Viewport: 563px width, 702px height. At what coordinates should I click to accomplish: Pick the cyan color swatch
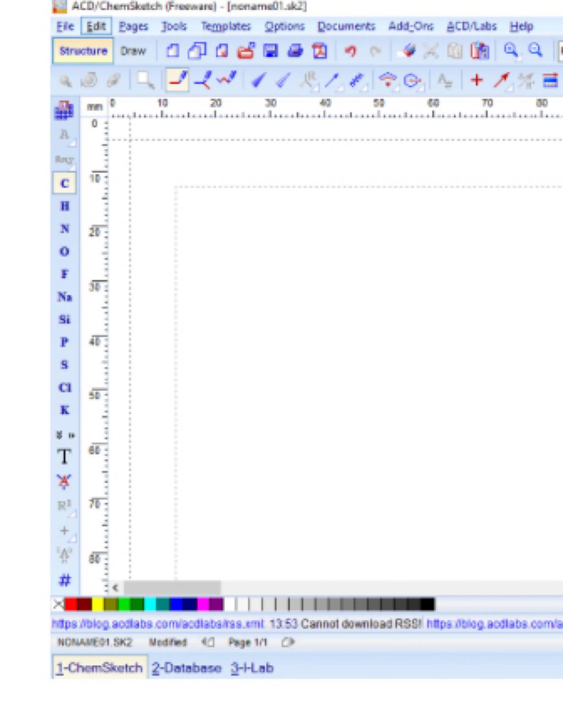(x=150, y=605)
